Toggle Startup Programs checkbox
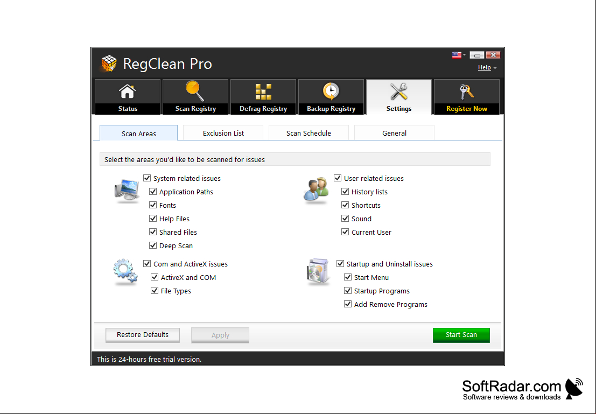596x414 pixels. [x=348, y=291]
